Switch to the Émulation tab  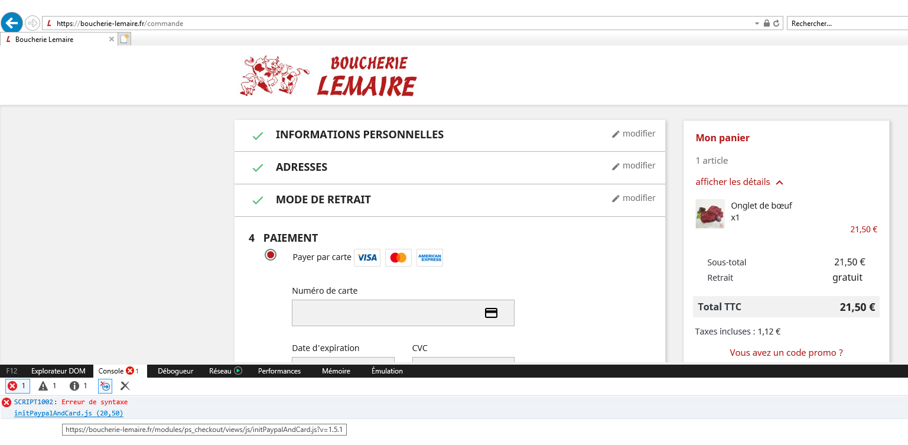pyautogui.click(x=387, y=371)
